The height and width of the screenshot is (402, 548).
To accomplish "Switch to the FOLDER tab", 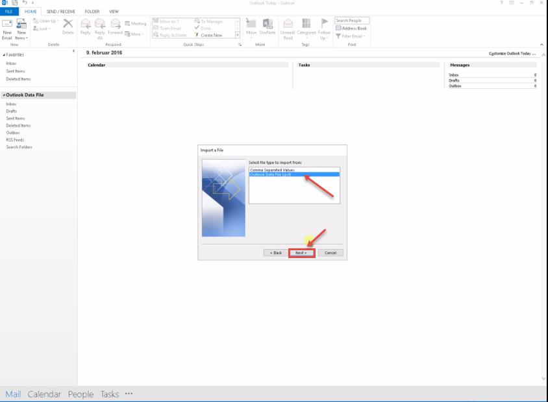I will click(92, 12).
